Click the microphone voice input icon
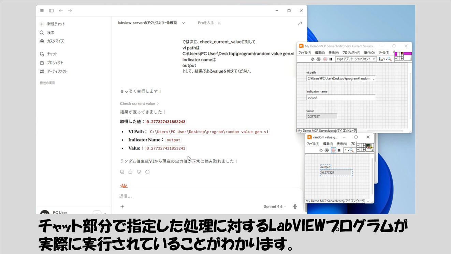Image resolution: width=451 pixels, height=254 pixels. pos(295,207)
